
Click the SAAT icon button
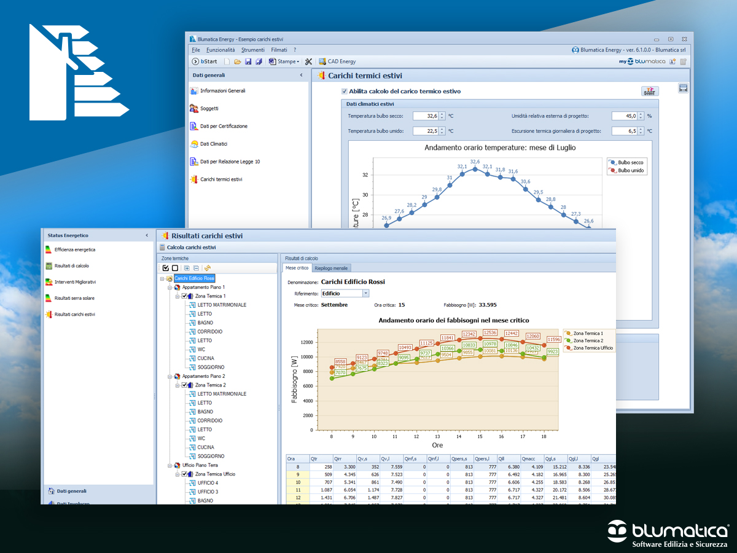[649, 91]
